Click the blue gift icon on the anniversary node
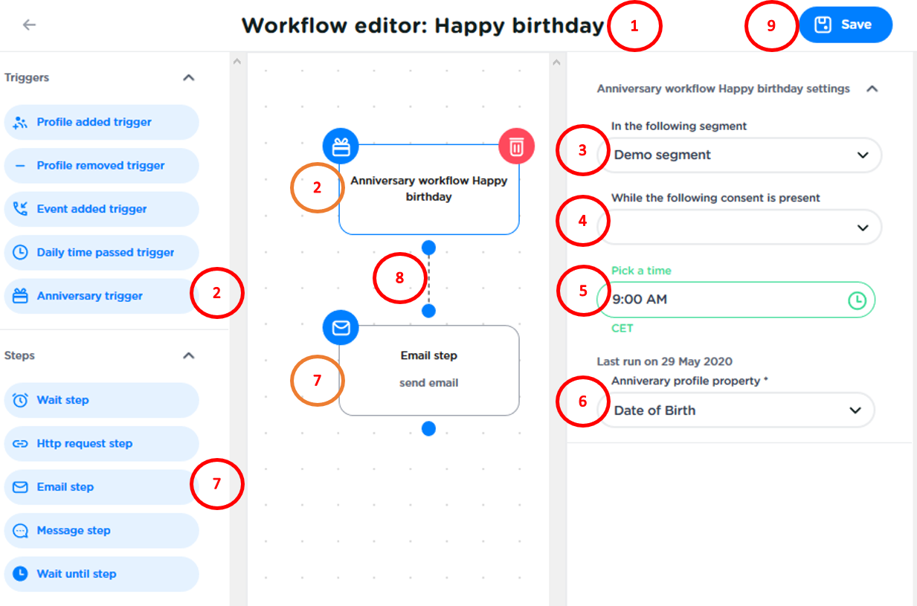 pos(341,146)
